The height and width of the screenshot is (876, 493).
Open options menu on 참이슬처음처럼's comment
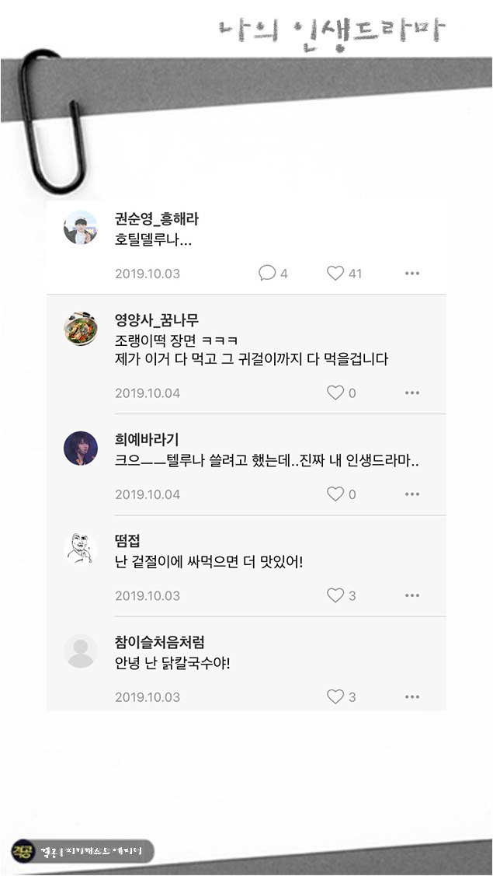pyautogui.click(x=412, y=696)
